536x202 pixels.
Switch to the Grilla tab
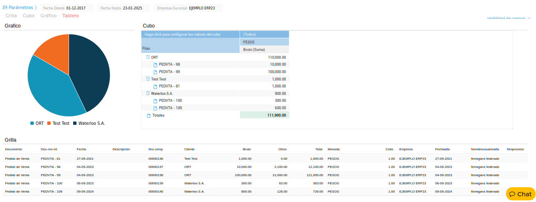pos(11,16)
